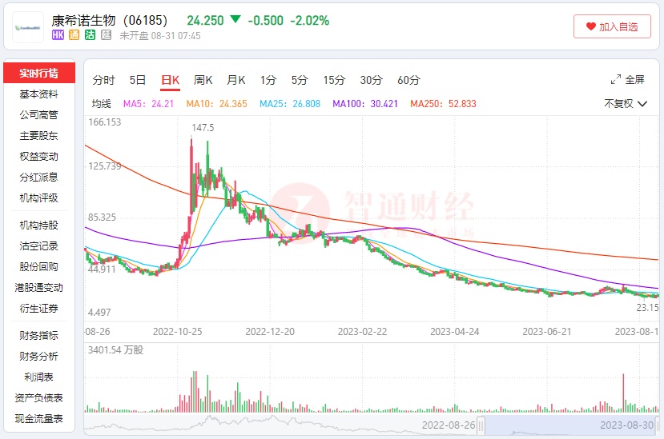Image resolution: width=664 pixels, height=439 pixels.
Task: Click the 147.5 high price label
Action: [203, 128]
